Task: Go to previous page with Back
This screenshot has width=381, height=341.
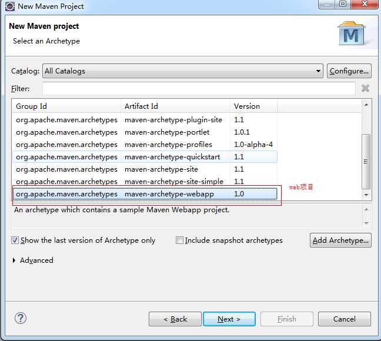Action: click(x=175, y=319)
